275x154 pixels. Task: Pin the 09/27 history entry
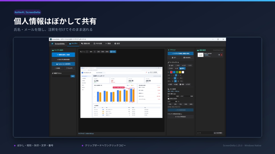click(219, 55)
